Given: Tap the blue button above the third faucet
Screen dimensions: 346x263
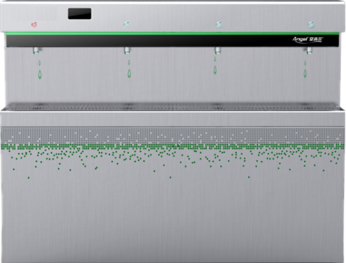Looking at the screenshot, I should 218,24.
